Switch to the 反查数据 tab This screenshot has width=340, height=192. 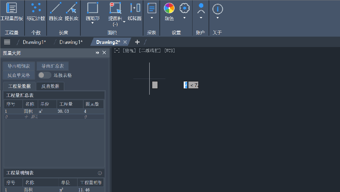click(x=50, y=86)
